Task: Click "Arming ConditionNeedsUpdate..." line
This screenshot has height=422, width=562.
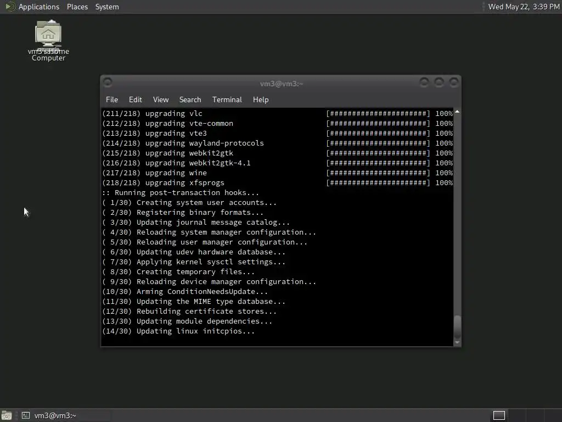Action: [185, 292]
